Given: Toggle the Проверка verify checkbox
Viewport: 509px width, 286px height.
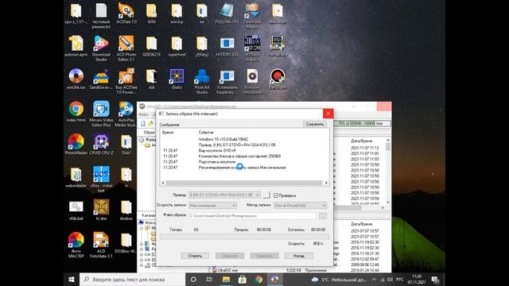Looking at the screenshot, I should tap(276, 195).
